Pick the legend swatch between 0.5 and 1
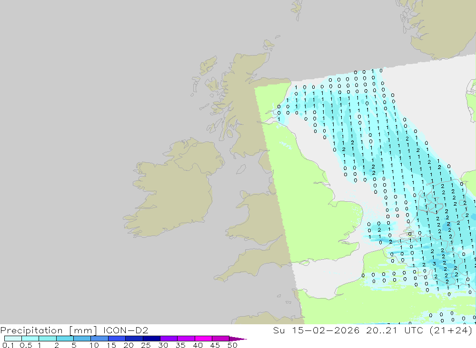 [30, 339]
